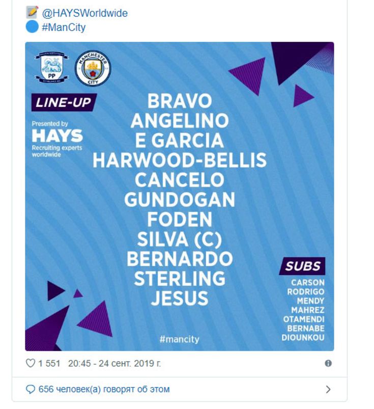Open the 20:45 - 24 сент. 2019 timestamp

point(114,363)
